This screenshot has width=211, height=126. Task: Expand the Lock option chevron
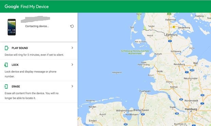[72, 65]
